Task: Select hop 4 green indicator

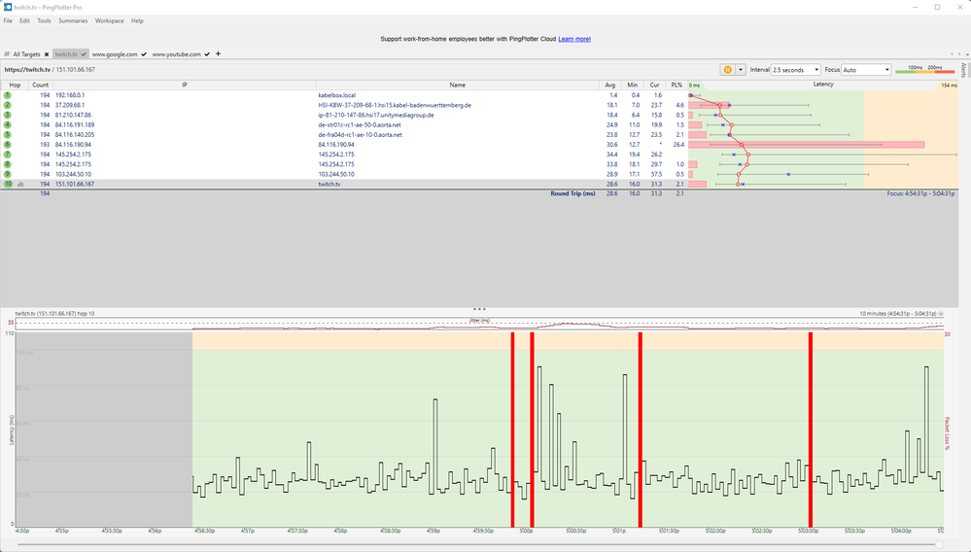Action: pos(8,125)
